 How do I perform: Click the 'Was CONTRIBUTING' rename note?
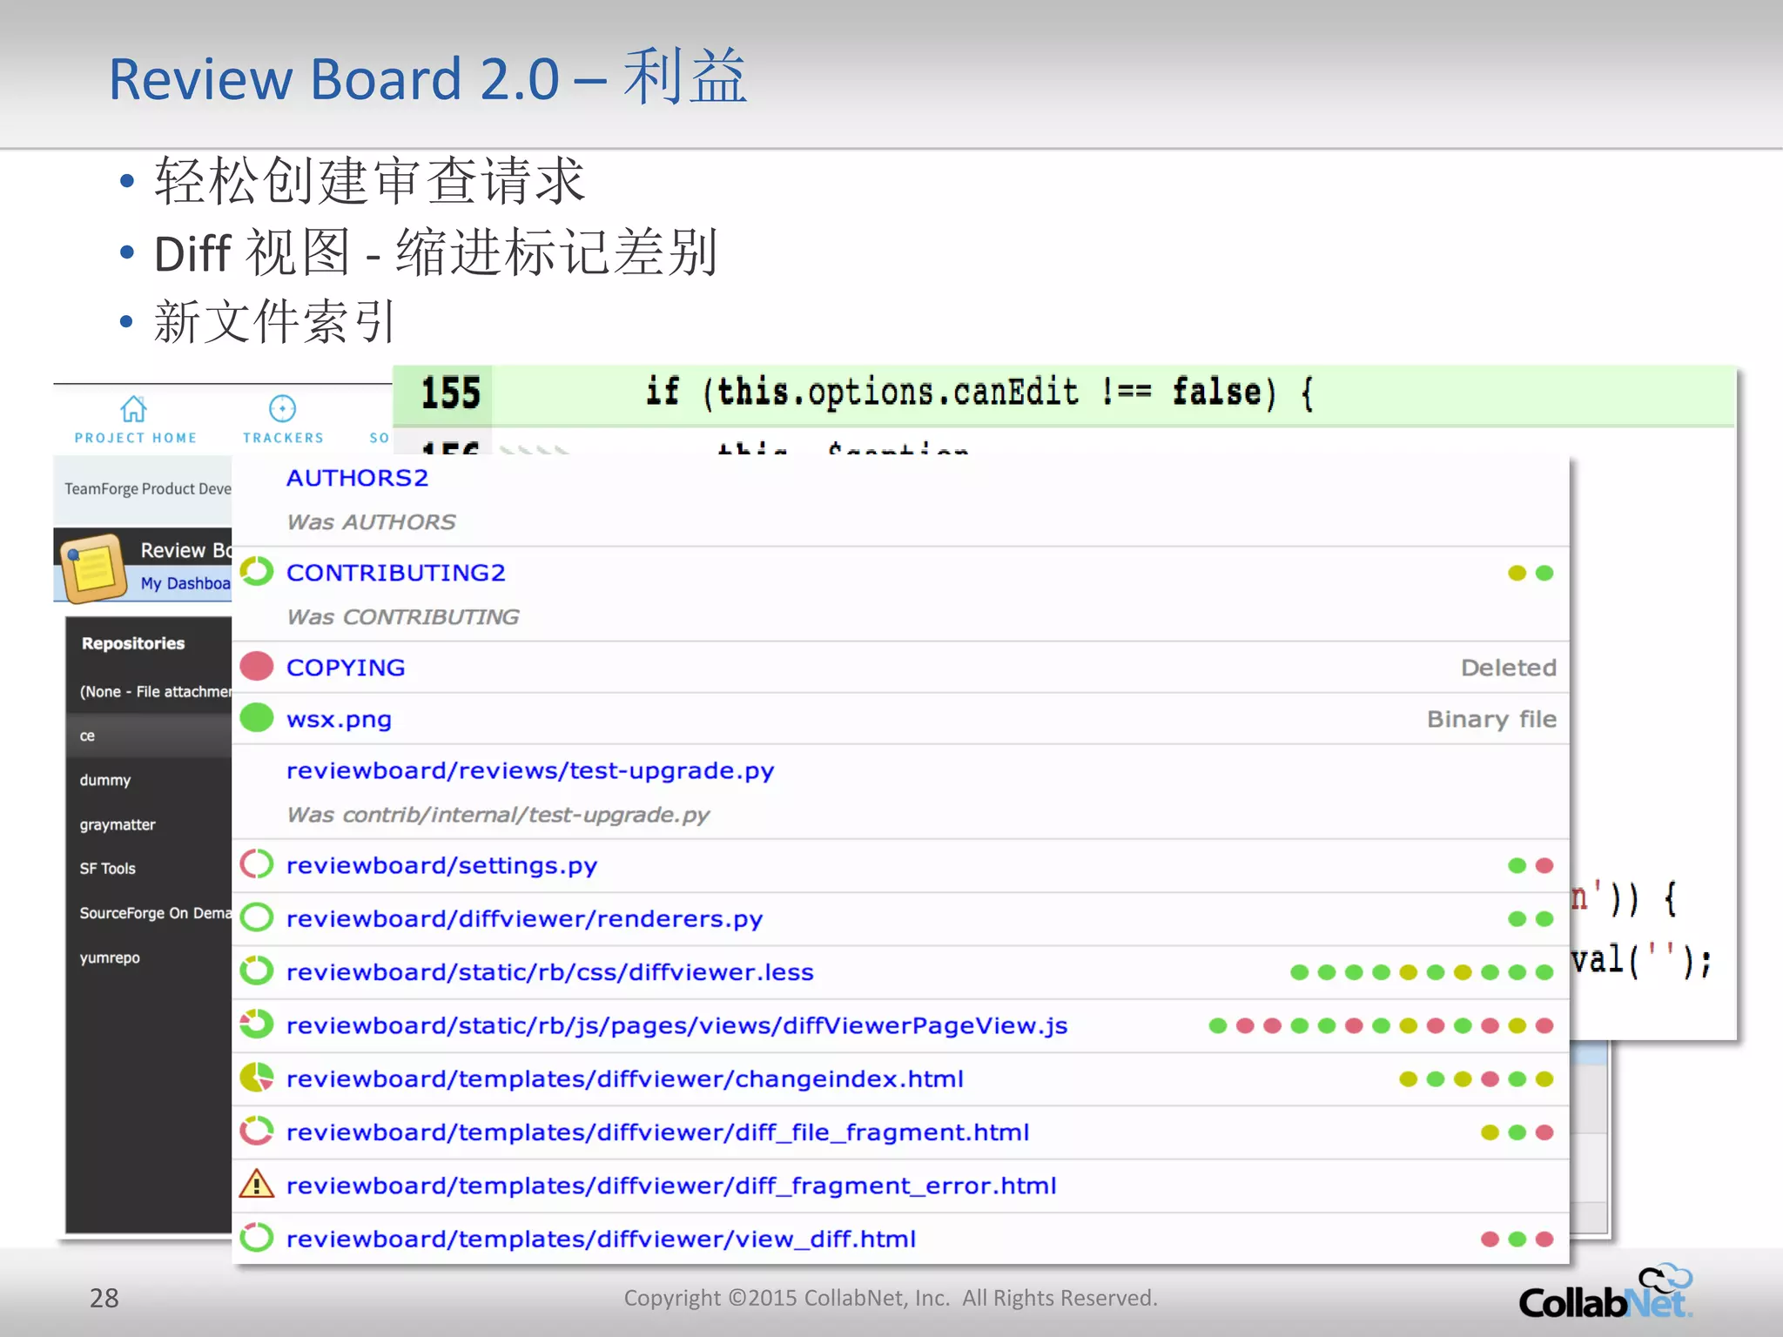402,616
